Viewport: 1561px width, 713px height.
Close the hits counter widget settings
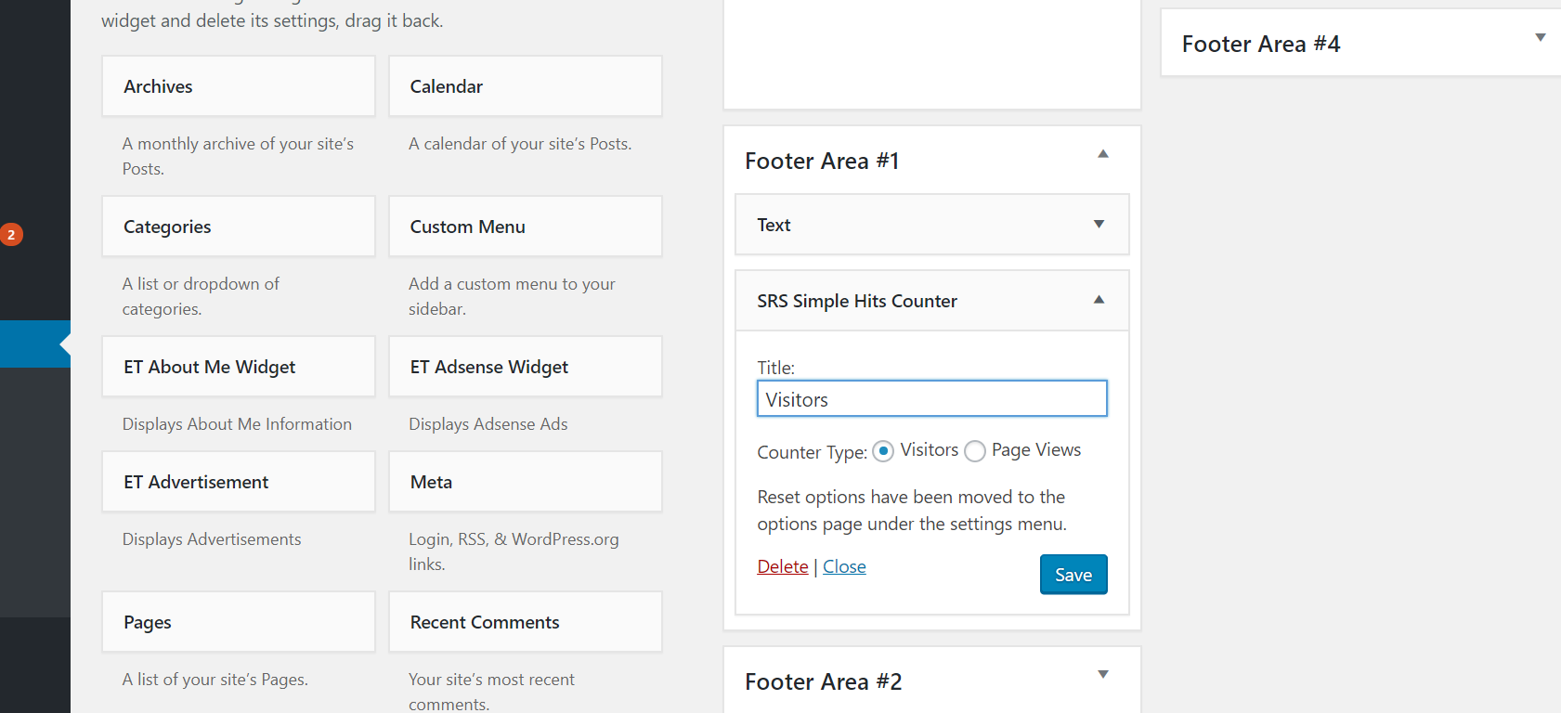[x=844, y=566]
